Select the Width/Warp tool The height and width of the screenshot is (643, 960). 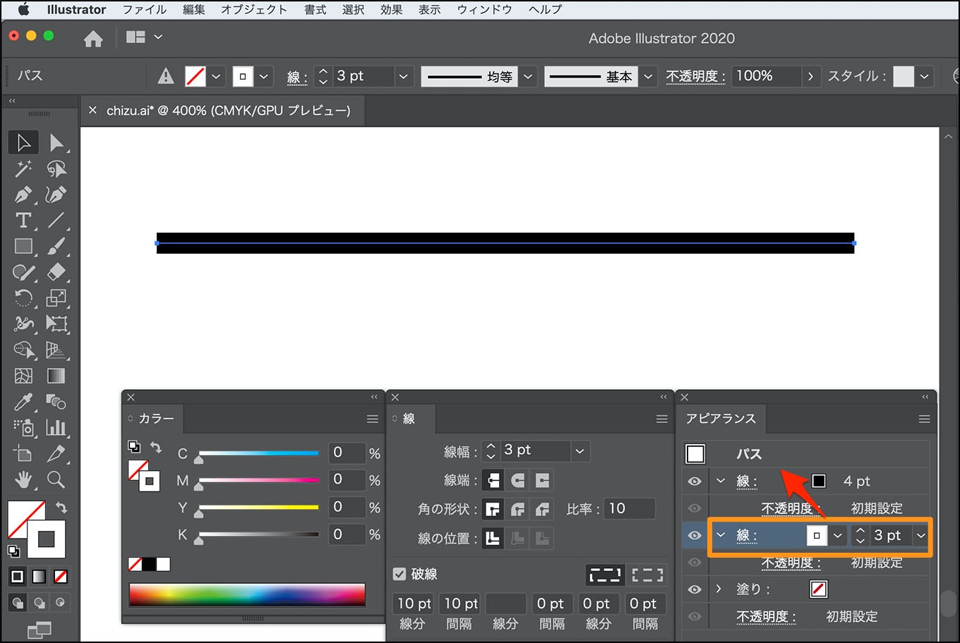(23, 324)
